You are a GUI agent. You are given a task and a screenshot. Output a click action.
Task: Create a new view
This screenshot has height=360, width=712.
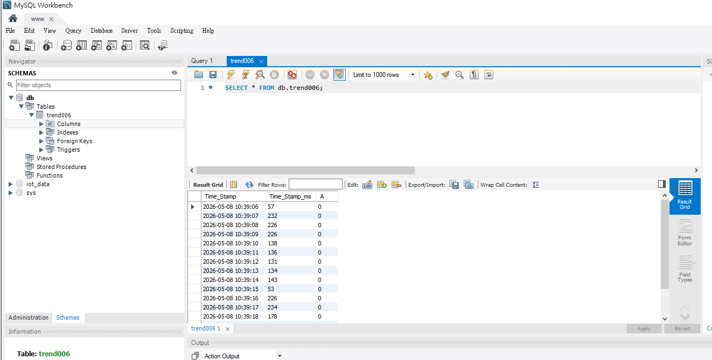tap(96, 46)
